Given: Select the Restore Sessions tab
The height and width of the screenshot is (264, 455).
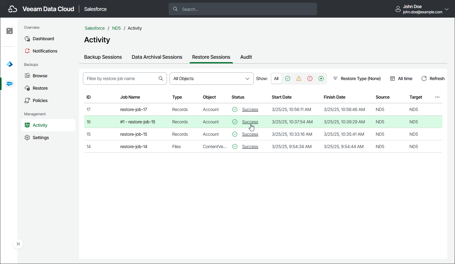Looking at the screenshot, I should tap(211, 57).
